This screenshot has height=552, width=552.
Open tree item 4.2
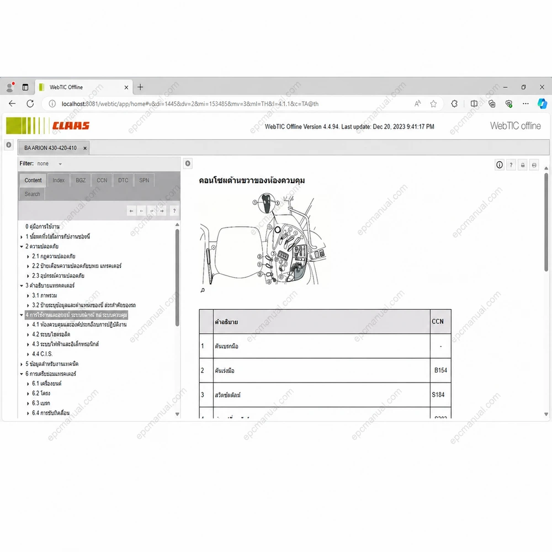pos(51,335)
